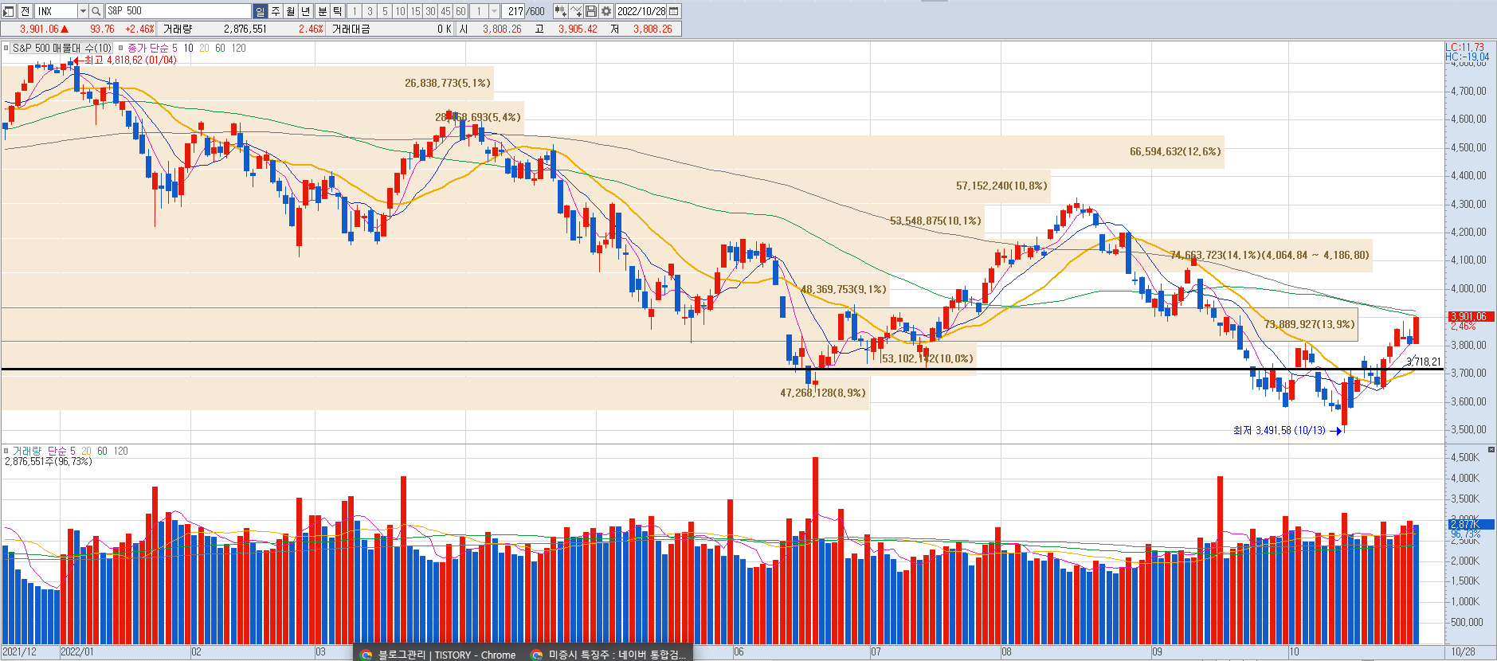Image resolution: width=1497 pixels, height=661 pixels.
Task: Toggle the square marker before 종가 단순
Action: pyautogui.click(x=121, y=48)
